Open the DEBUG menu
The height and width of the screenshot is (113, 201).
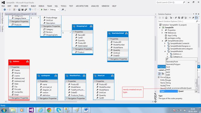point(41,6)
